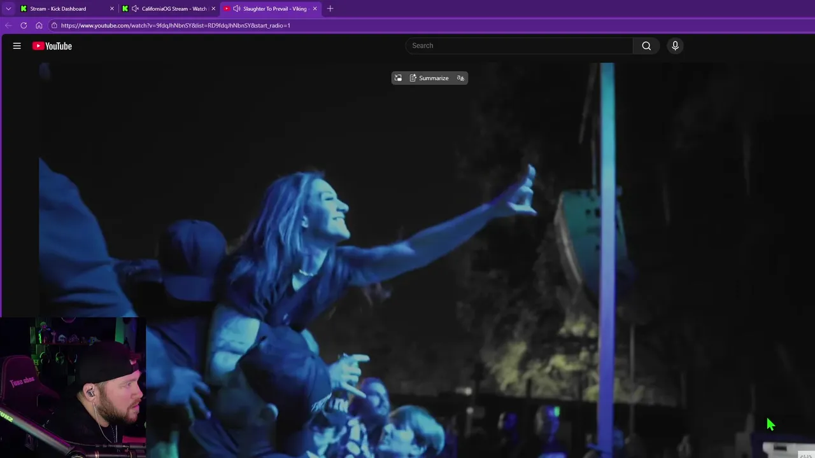Open a new browser tab
Image resolution: width=815 pixels, height=458 pixels.
(x=330, y=9)
